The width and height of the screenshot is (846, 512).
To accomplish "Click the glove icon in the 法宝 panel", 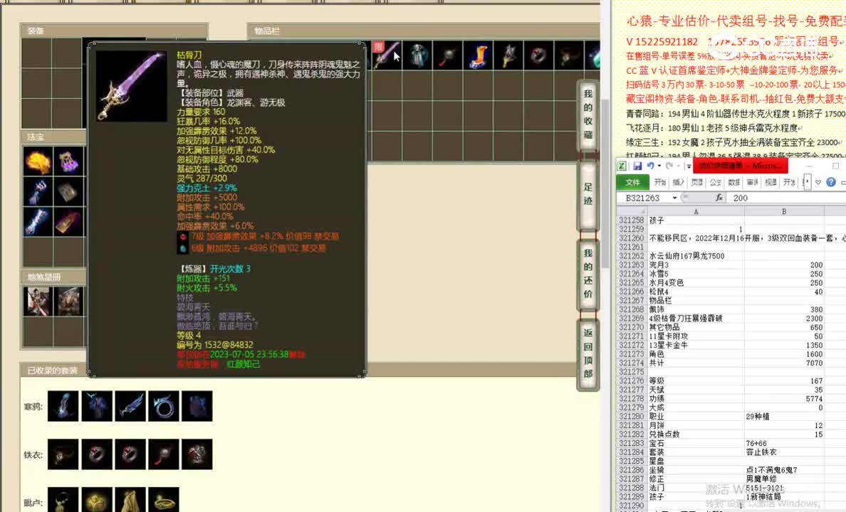I will [37, 192].
